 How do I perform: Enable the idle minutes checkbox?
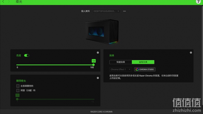tap(18, 90)
